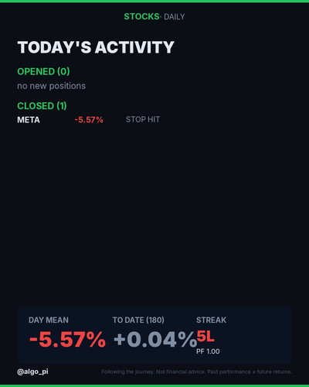Click the TO DATE (180) label
Image resolution: width=309 pixels, height=387 pixels.
(x=138, y=320)
